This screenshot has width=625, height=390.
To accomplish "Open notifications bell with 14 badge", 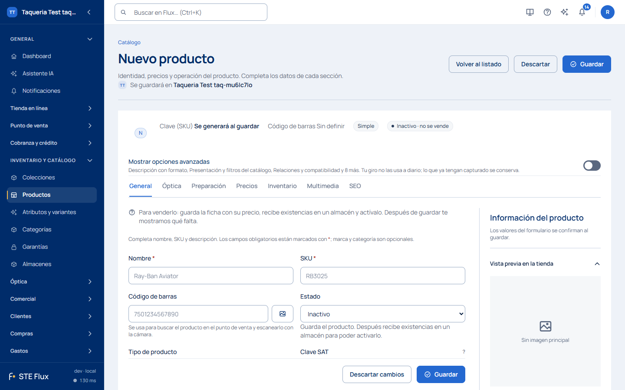I will coord(582,12).
